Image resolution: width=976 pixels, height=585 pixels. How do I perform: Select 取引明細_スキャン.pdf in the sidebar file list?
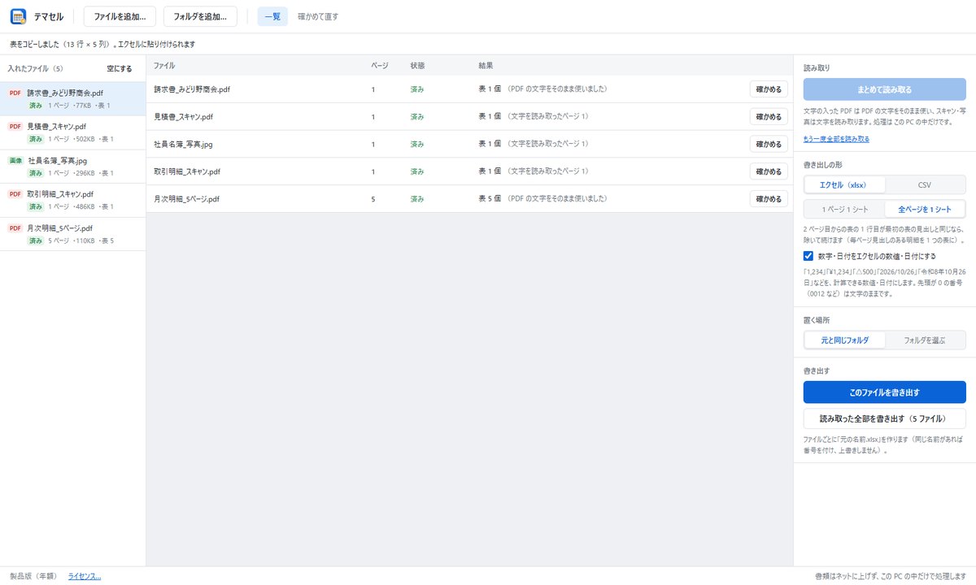pos(73,200)
